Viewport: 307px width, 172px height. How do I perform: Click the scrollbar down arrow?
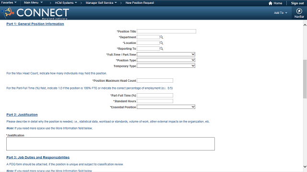tap(305, 167)
